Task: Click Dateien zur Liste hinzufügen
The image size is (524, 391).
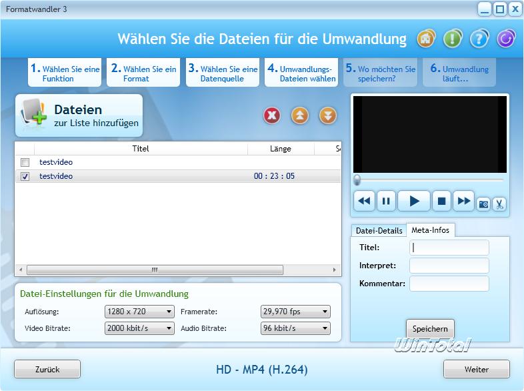Action: (x=79, y=115)
